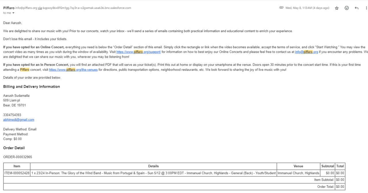
Task: Click the Delivery Method: Email line
Action: [x=20, y=129]
